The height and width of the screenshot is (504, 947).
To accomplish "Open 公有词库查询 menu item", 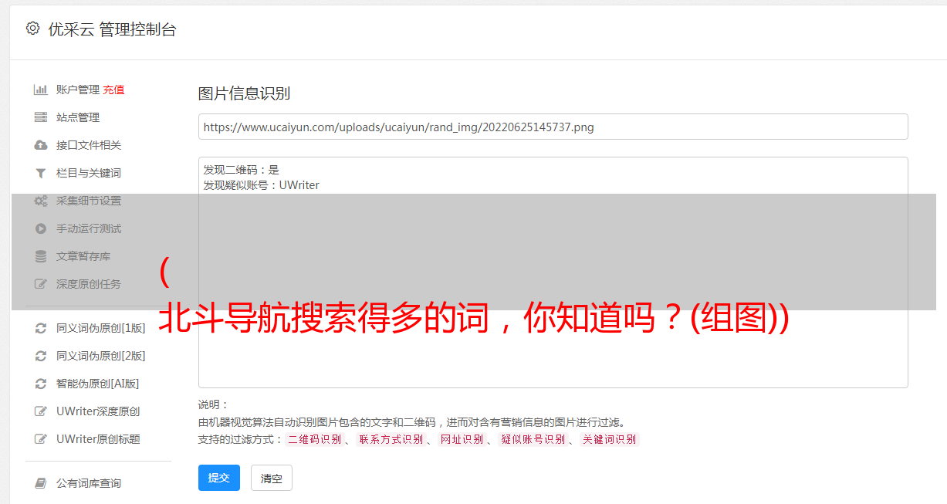I will pos(89,483).
